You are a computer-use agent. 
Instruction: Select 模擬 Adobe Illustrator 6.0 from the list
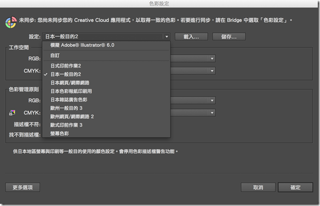tap(106, 45)
